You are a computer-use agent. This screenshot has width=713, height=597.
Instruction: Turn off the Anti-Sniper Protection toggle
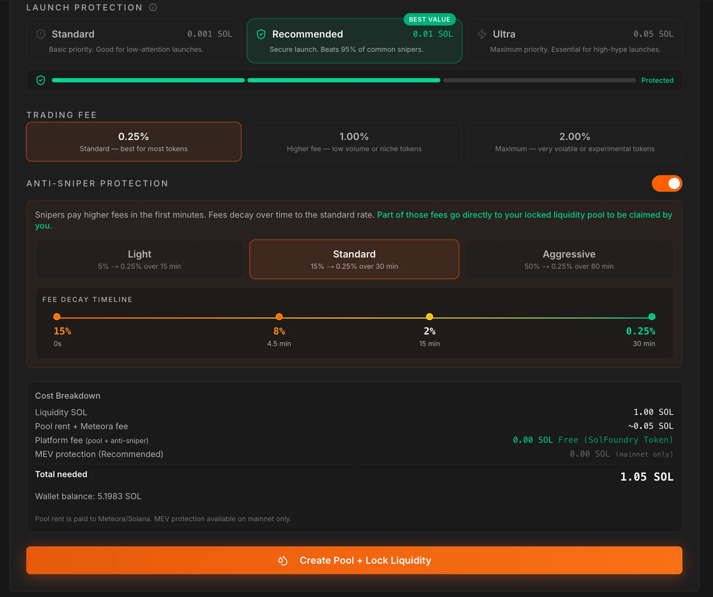click(x=667, y=184)
